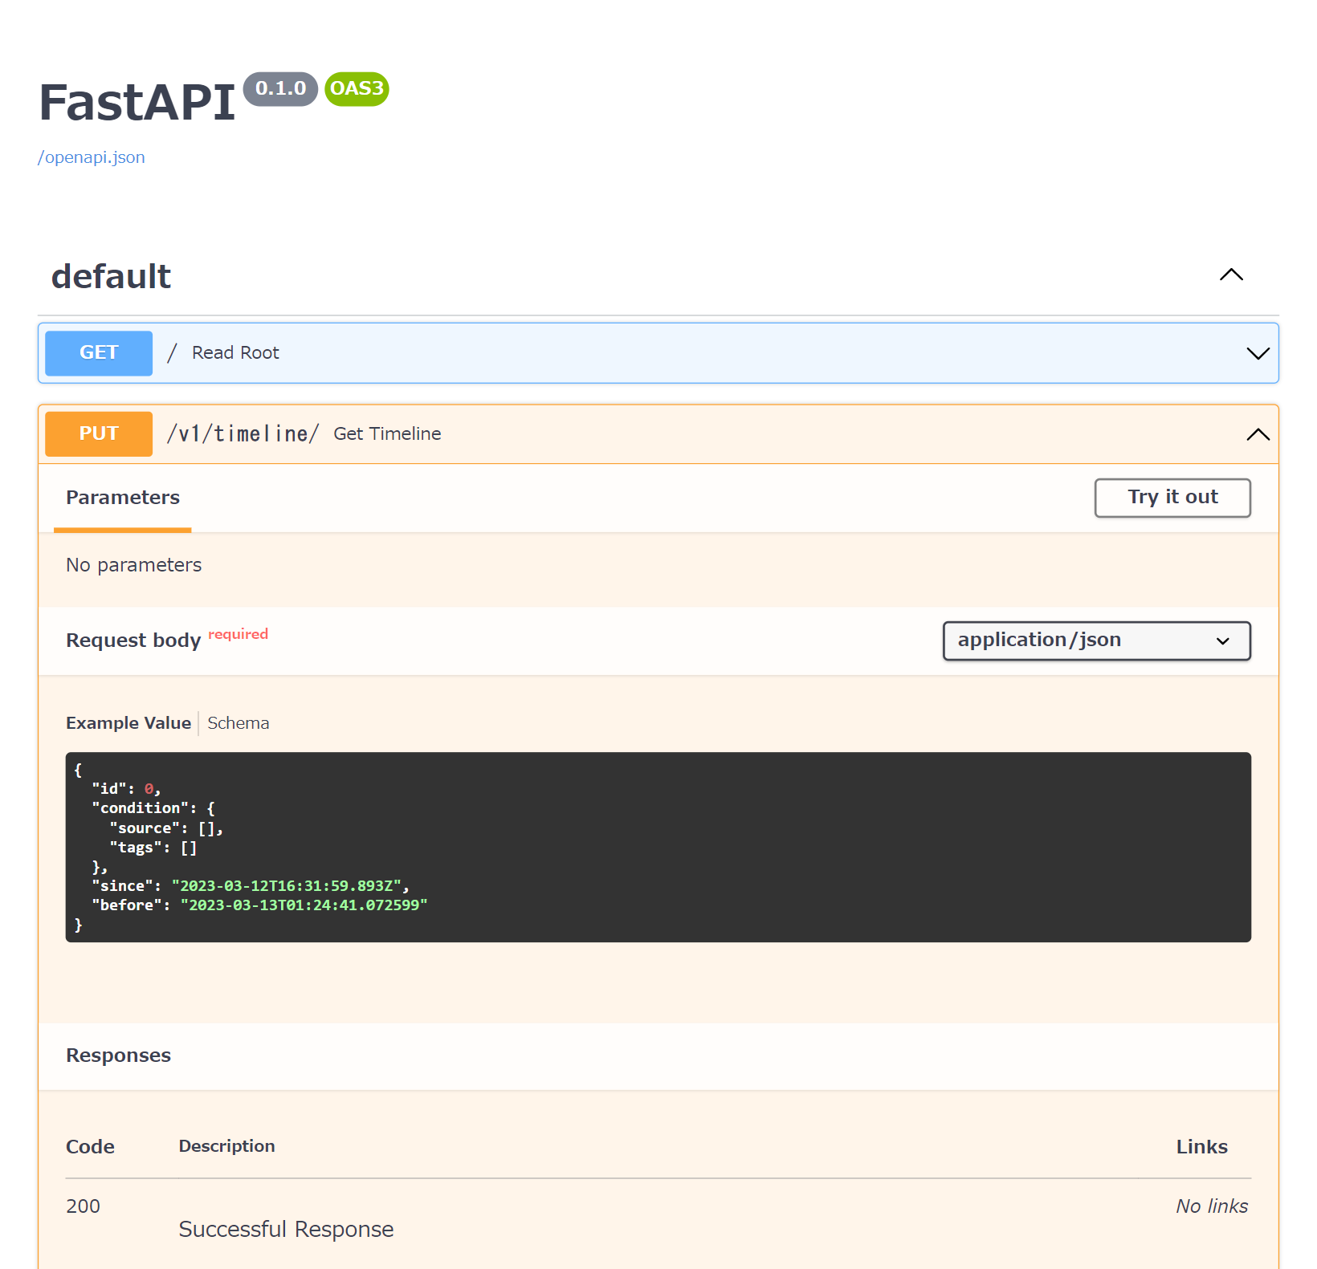1317x1269 pixels.
Task: Click the "condition" key in the example JSON
Action: (x=140, y=808)
